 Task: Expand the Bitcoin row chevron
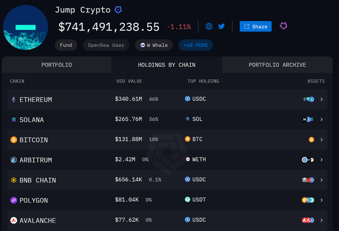pyautogui.click(x=321, y=140)
